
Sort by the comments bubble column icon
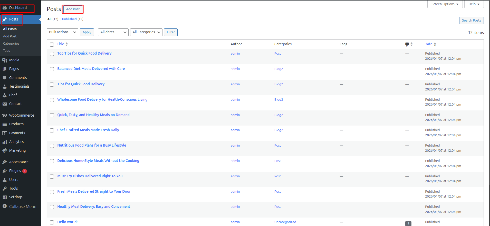pos(407,44)
